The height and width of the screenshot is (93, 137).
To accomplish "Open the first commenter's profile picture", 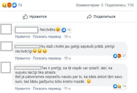I will tap(6, 29).
